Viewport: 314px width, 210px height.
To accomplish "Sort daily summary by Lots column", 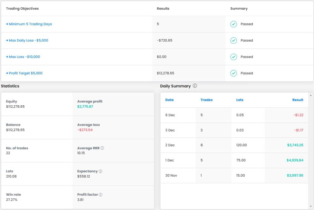I will [240, 100].
